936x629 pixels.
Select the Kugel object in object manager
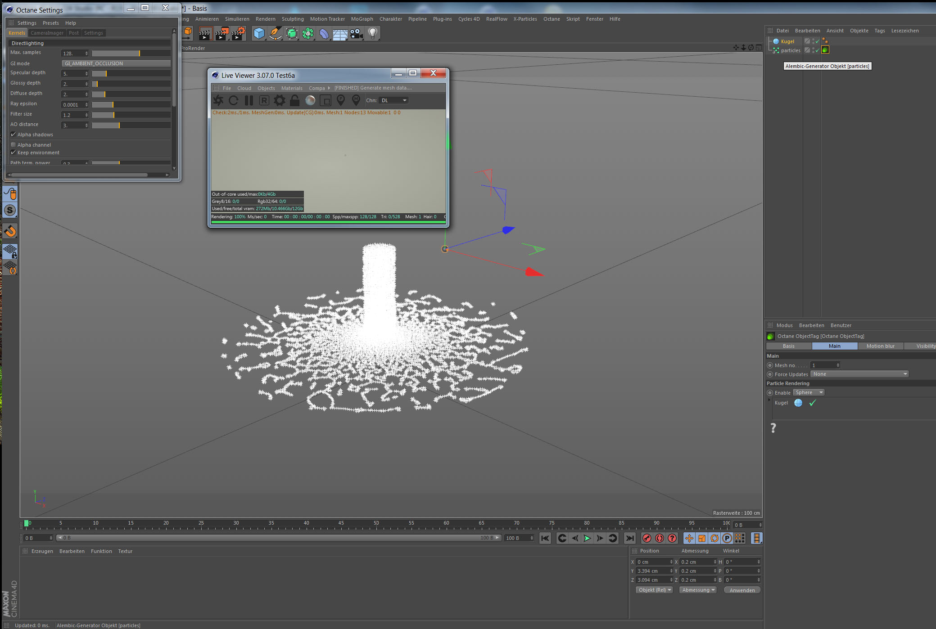coord(787,41)
